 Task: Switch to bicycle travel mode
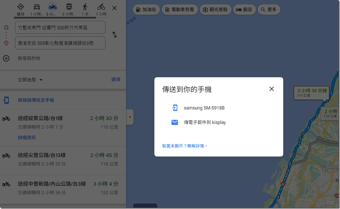coord(101,7)
